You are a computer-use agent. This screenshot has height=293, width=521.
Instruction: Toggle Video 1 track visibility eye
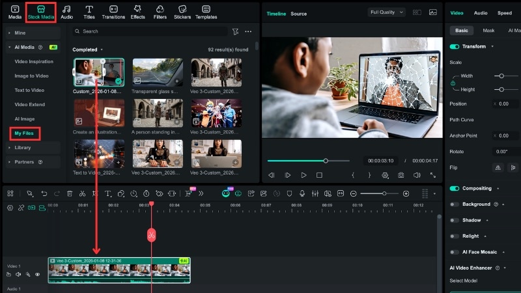38,274
